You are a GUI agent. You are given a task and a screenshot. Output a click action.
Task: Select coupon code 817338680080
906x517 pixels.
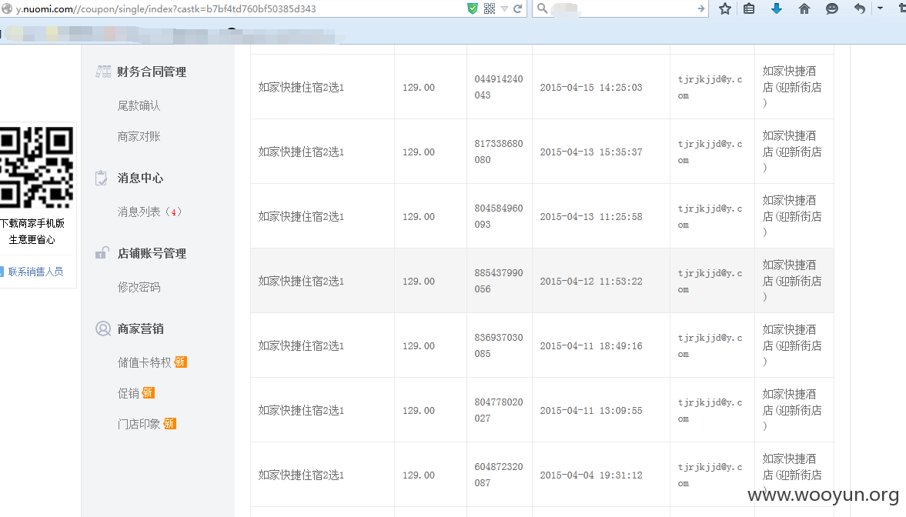pyautogui.click(x=499, y=152)
